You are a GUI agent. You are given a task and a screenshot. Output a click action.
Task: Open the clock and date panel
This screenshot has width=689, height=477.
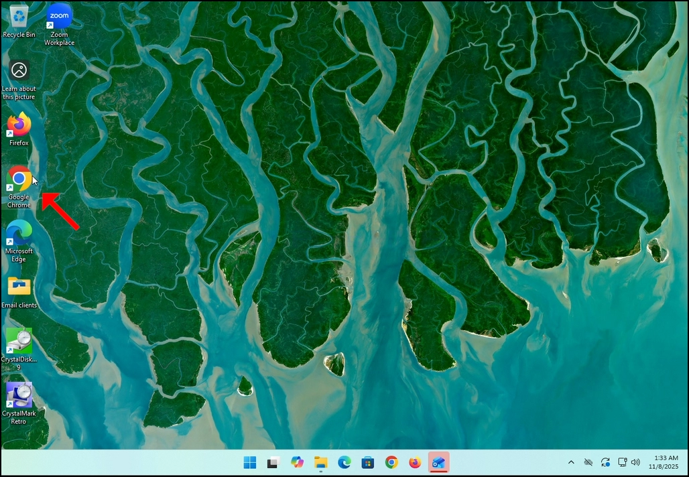[664, 462]
